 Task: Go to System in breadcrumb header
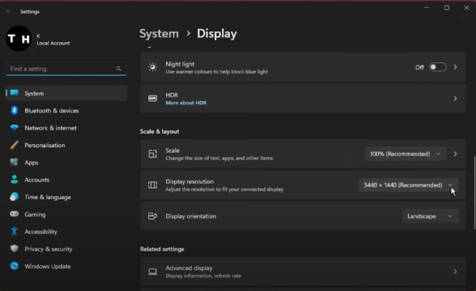coord(159,33)
